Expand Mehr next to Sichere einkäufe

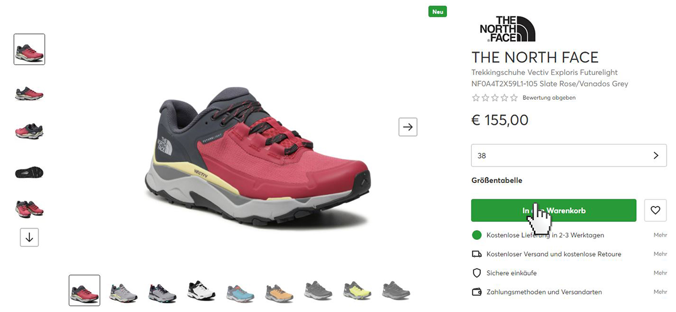[x=660, y=273]
